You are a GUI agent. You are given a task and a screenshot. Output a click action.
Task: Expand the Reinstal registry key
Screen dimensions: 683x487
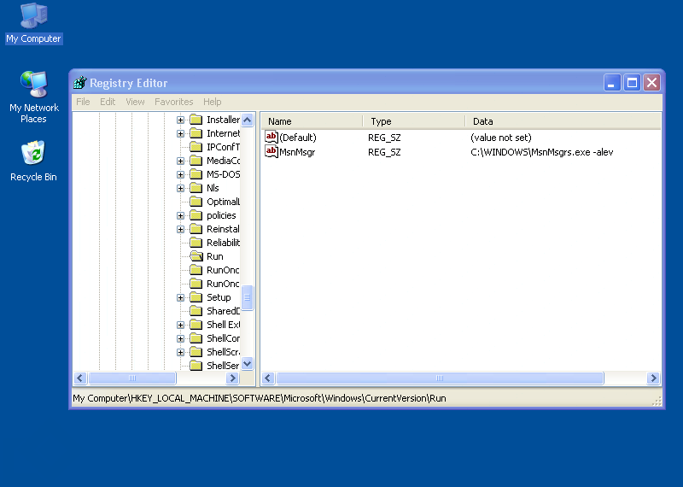coord(180,229)
